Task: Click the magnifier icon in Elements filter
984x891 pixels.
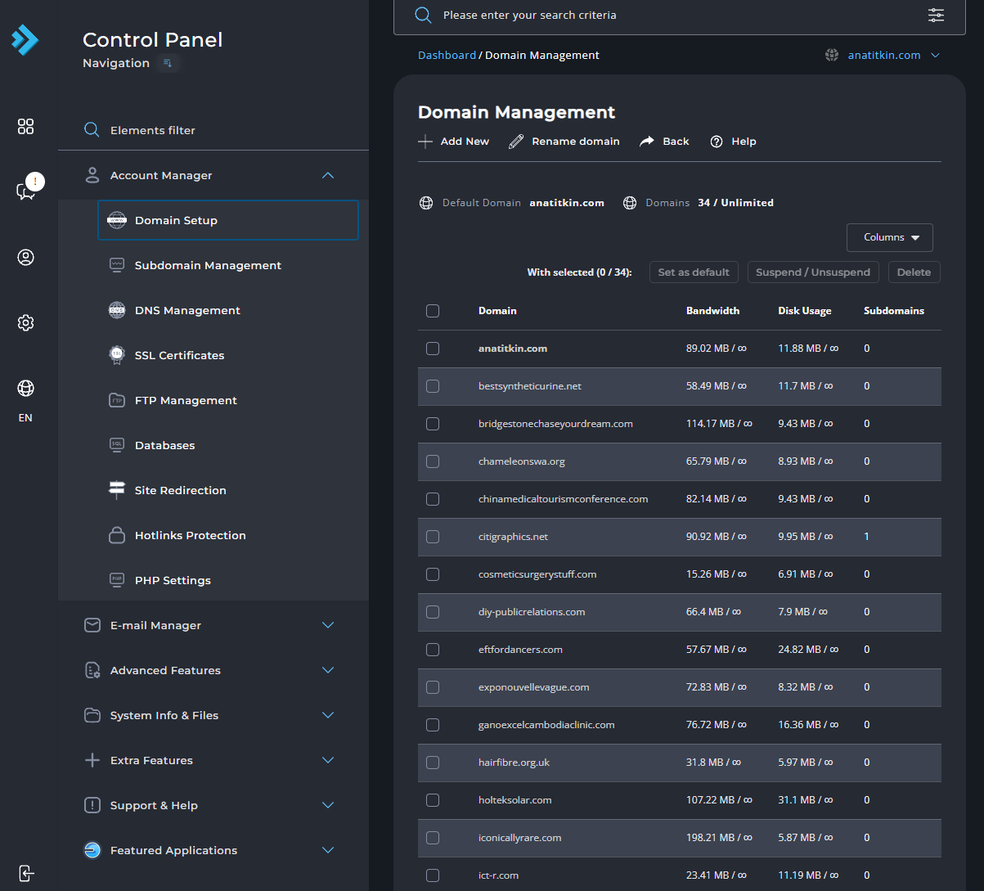Action: (x=92, y=130)
